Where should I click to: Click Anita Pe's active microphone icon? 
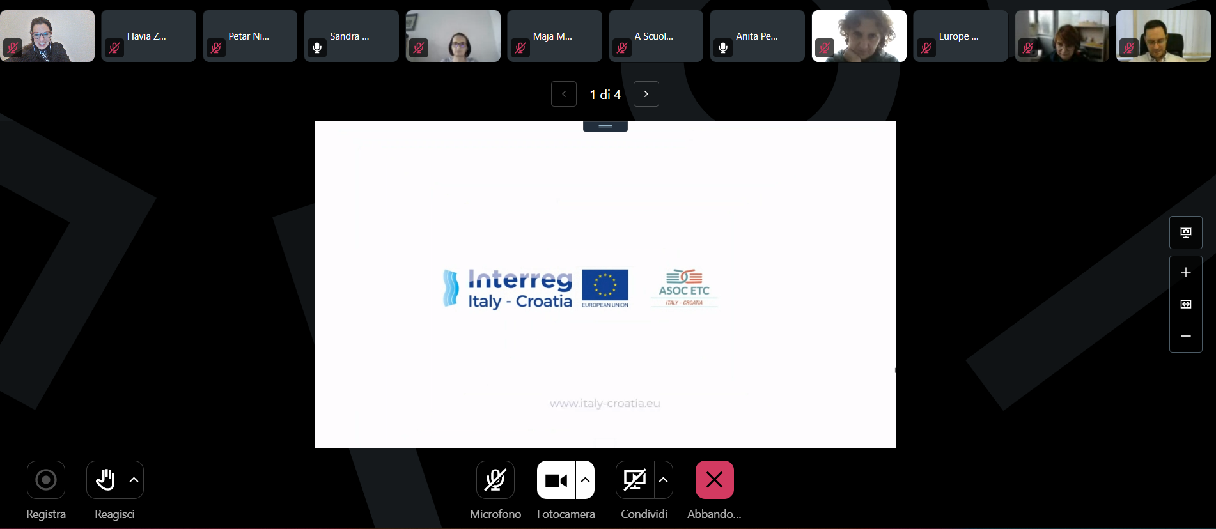723,48
